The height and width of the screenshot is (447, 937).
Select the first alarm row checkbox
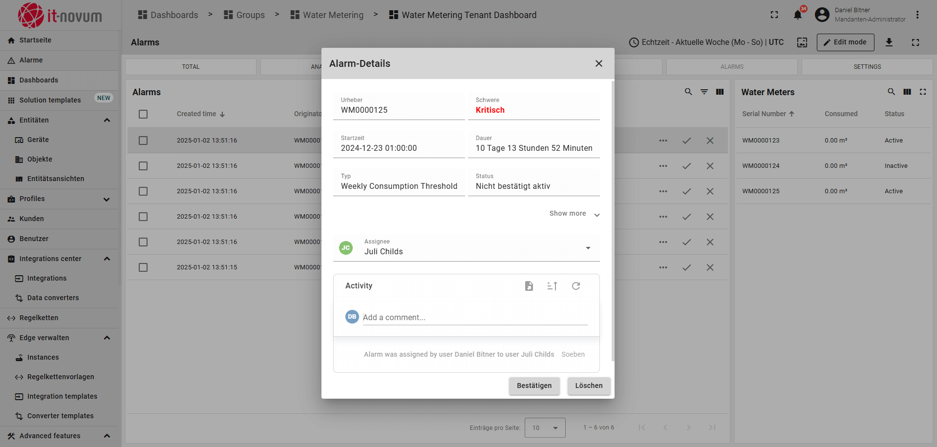(143, 141)
